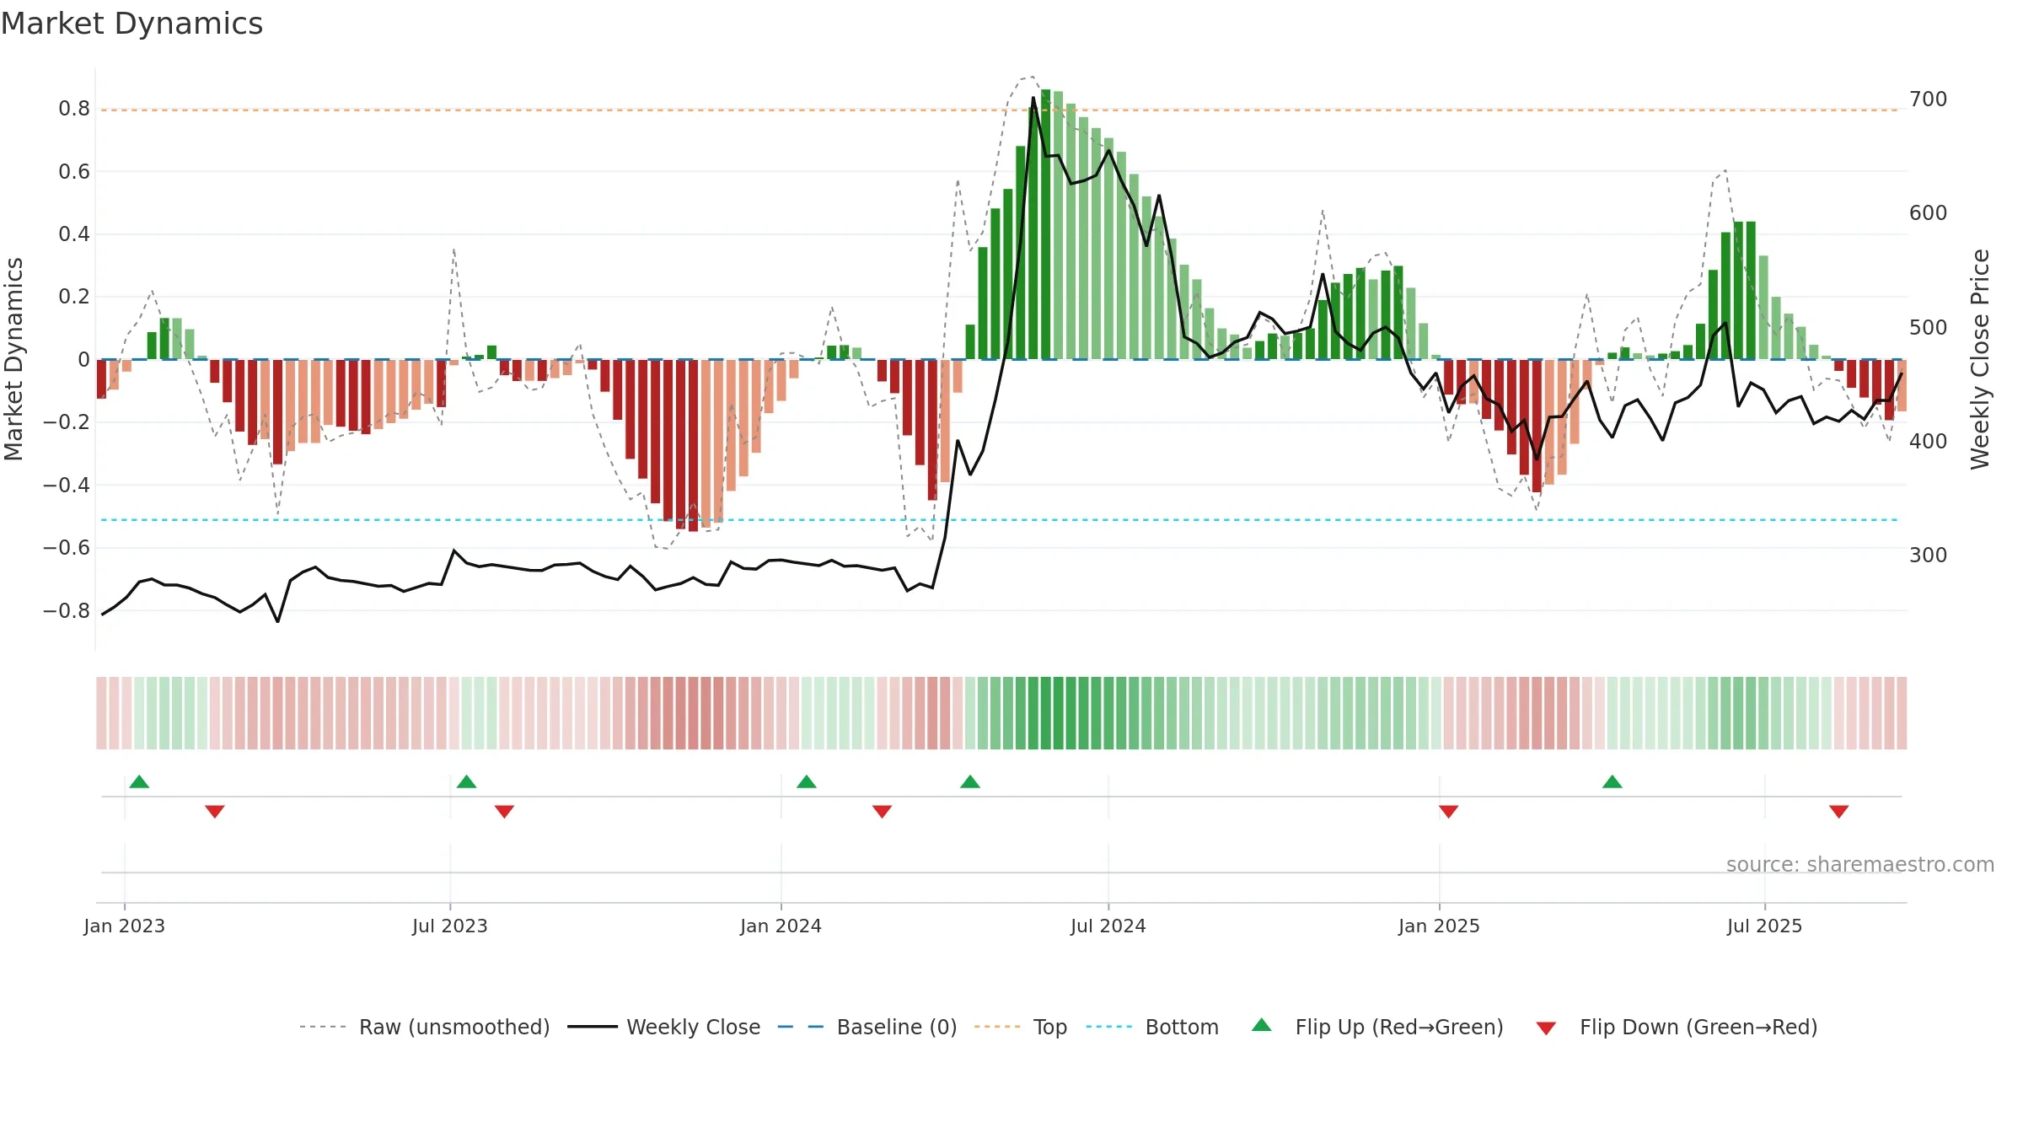Viewport: 2023px width, 1138px height.
Task: Open the source: sharemaestro.com text
Action: 1860,865
